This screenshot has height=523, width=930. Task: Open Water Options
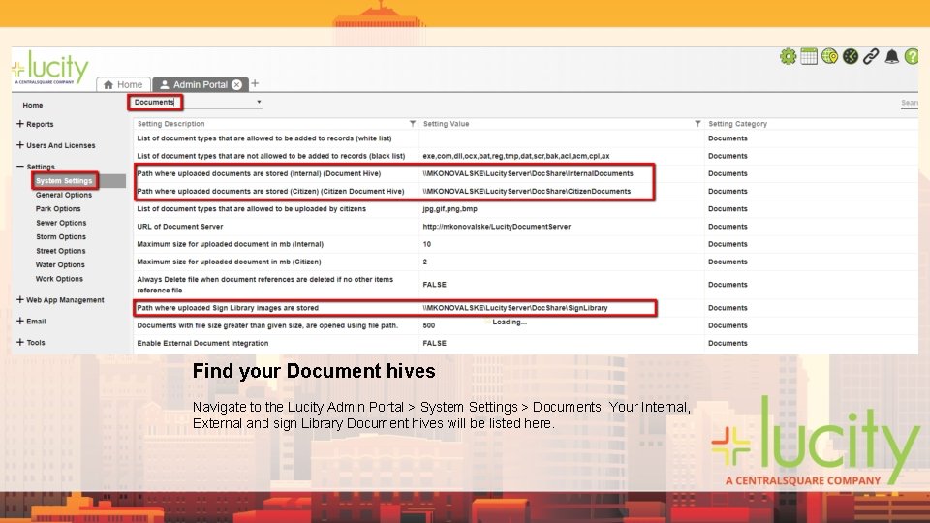pyautogui.click(x=60, y=265)
